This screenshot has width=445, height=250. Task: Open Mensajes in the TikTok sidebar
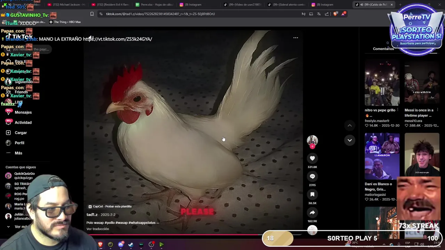(x=19, y=112)
